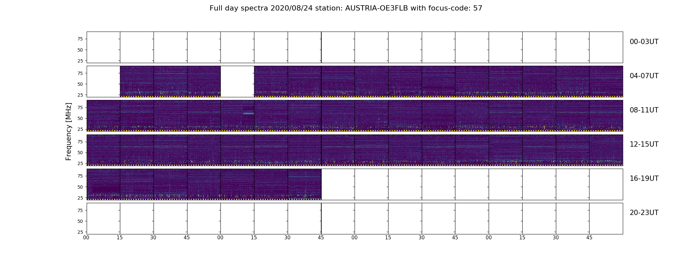Click the 75 tick label of 00-03UT row
The height and width of the screenshot is (263, 692).
coord(80,39)
